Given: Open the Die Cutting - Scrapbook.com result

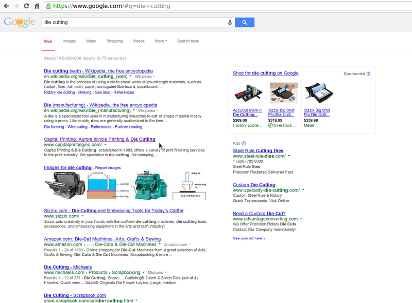Looking at the screenshot, I should click(x=75, y=295).
